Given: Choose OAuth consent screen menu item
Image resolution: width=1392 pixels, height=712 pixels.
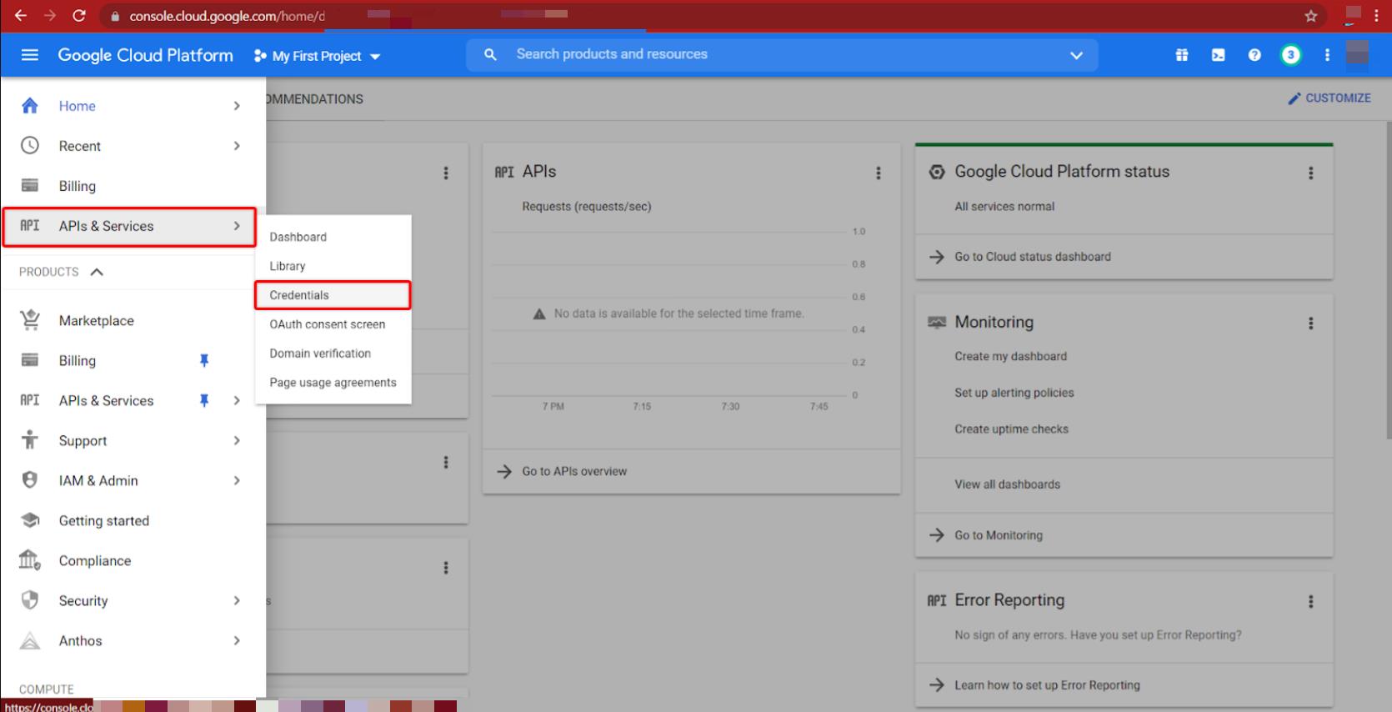Looking at the screenshot, I should [327, 324].
